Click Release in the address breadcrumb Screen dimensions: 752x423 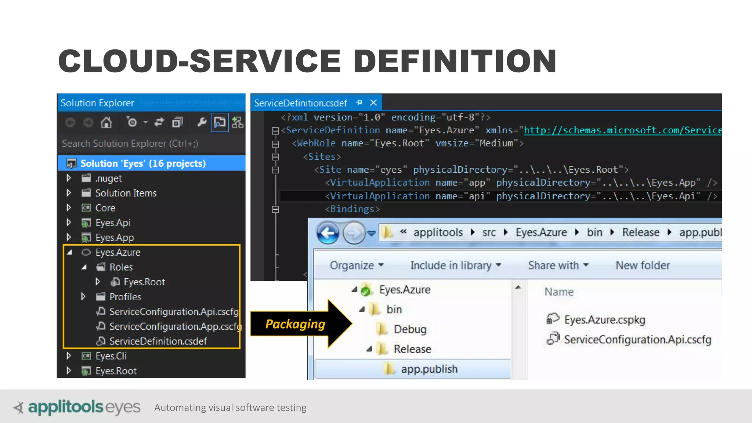click(641, 232)
